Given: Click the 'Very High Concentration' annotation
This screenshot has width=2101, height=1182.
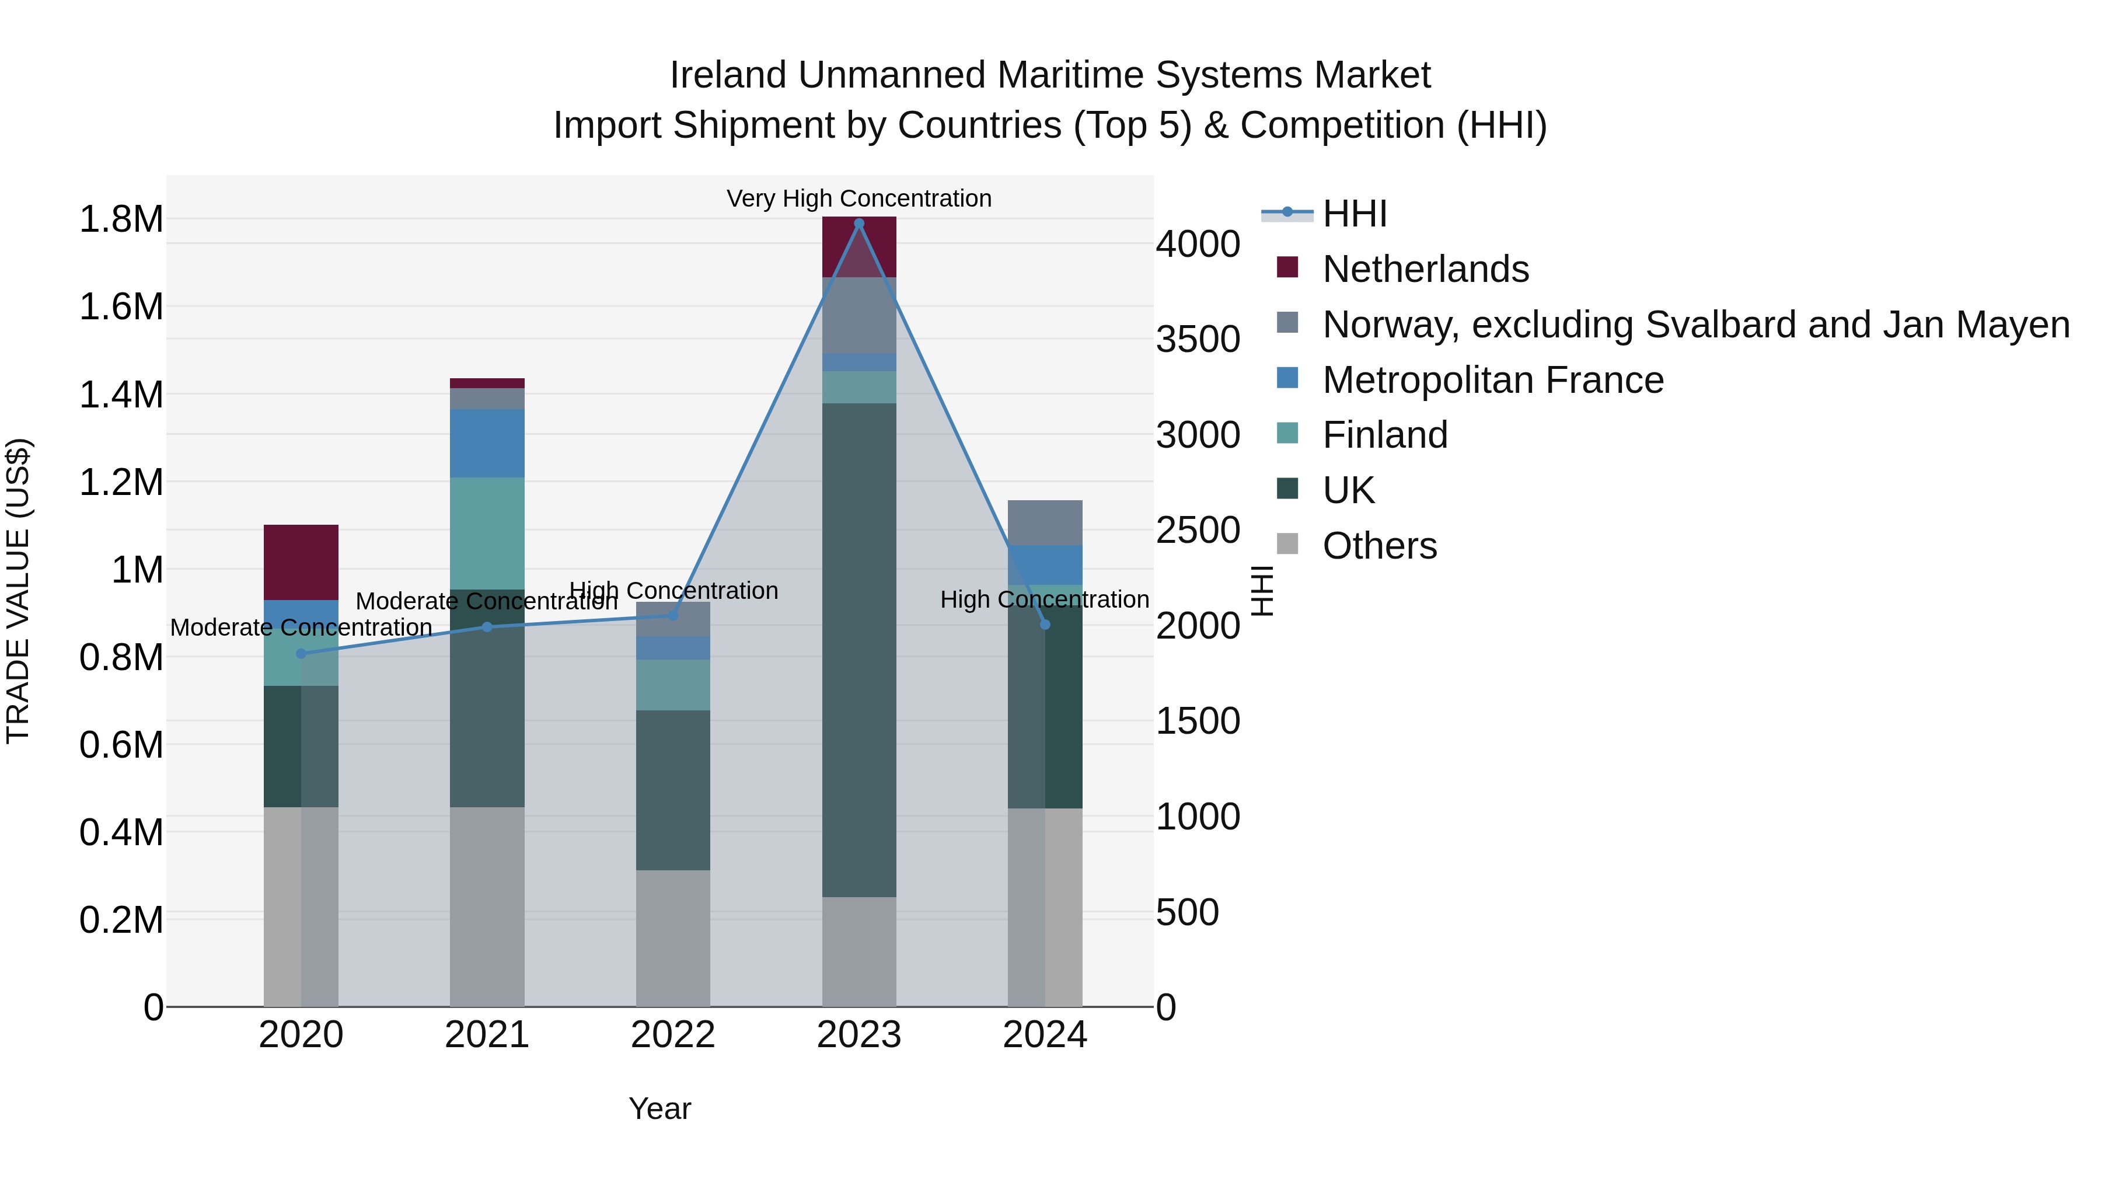Looking at the screenshot, I should pyautogui.click(x=859, y=198).
